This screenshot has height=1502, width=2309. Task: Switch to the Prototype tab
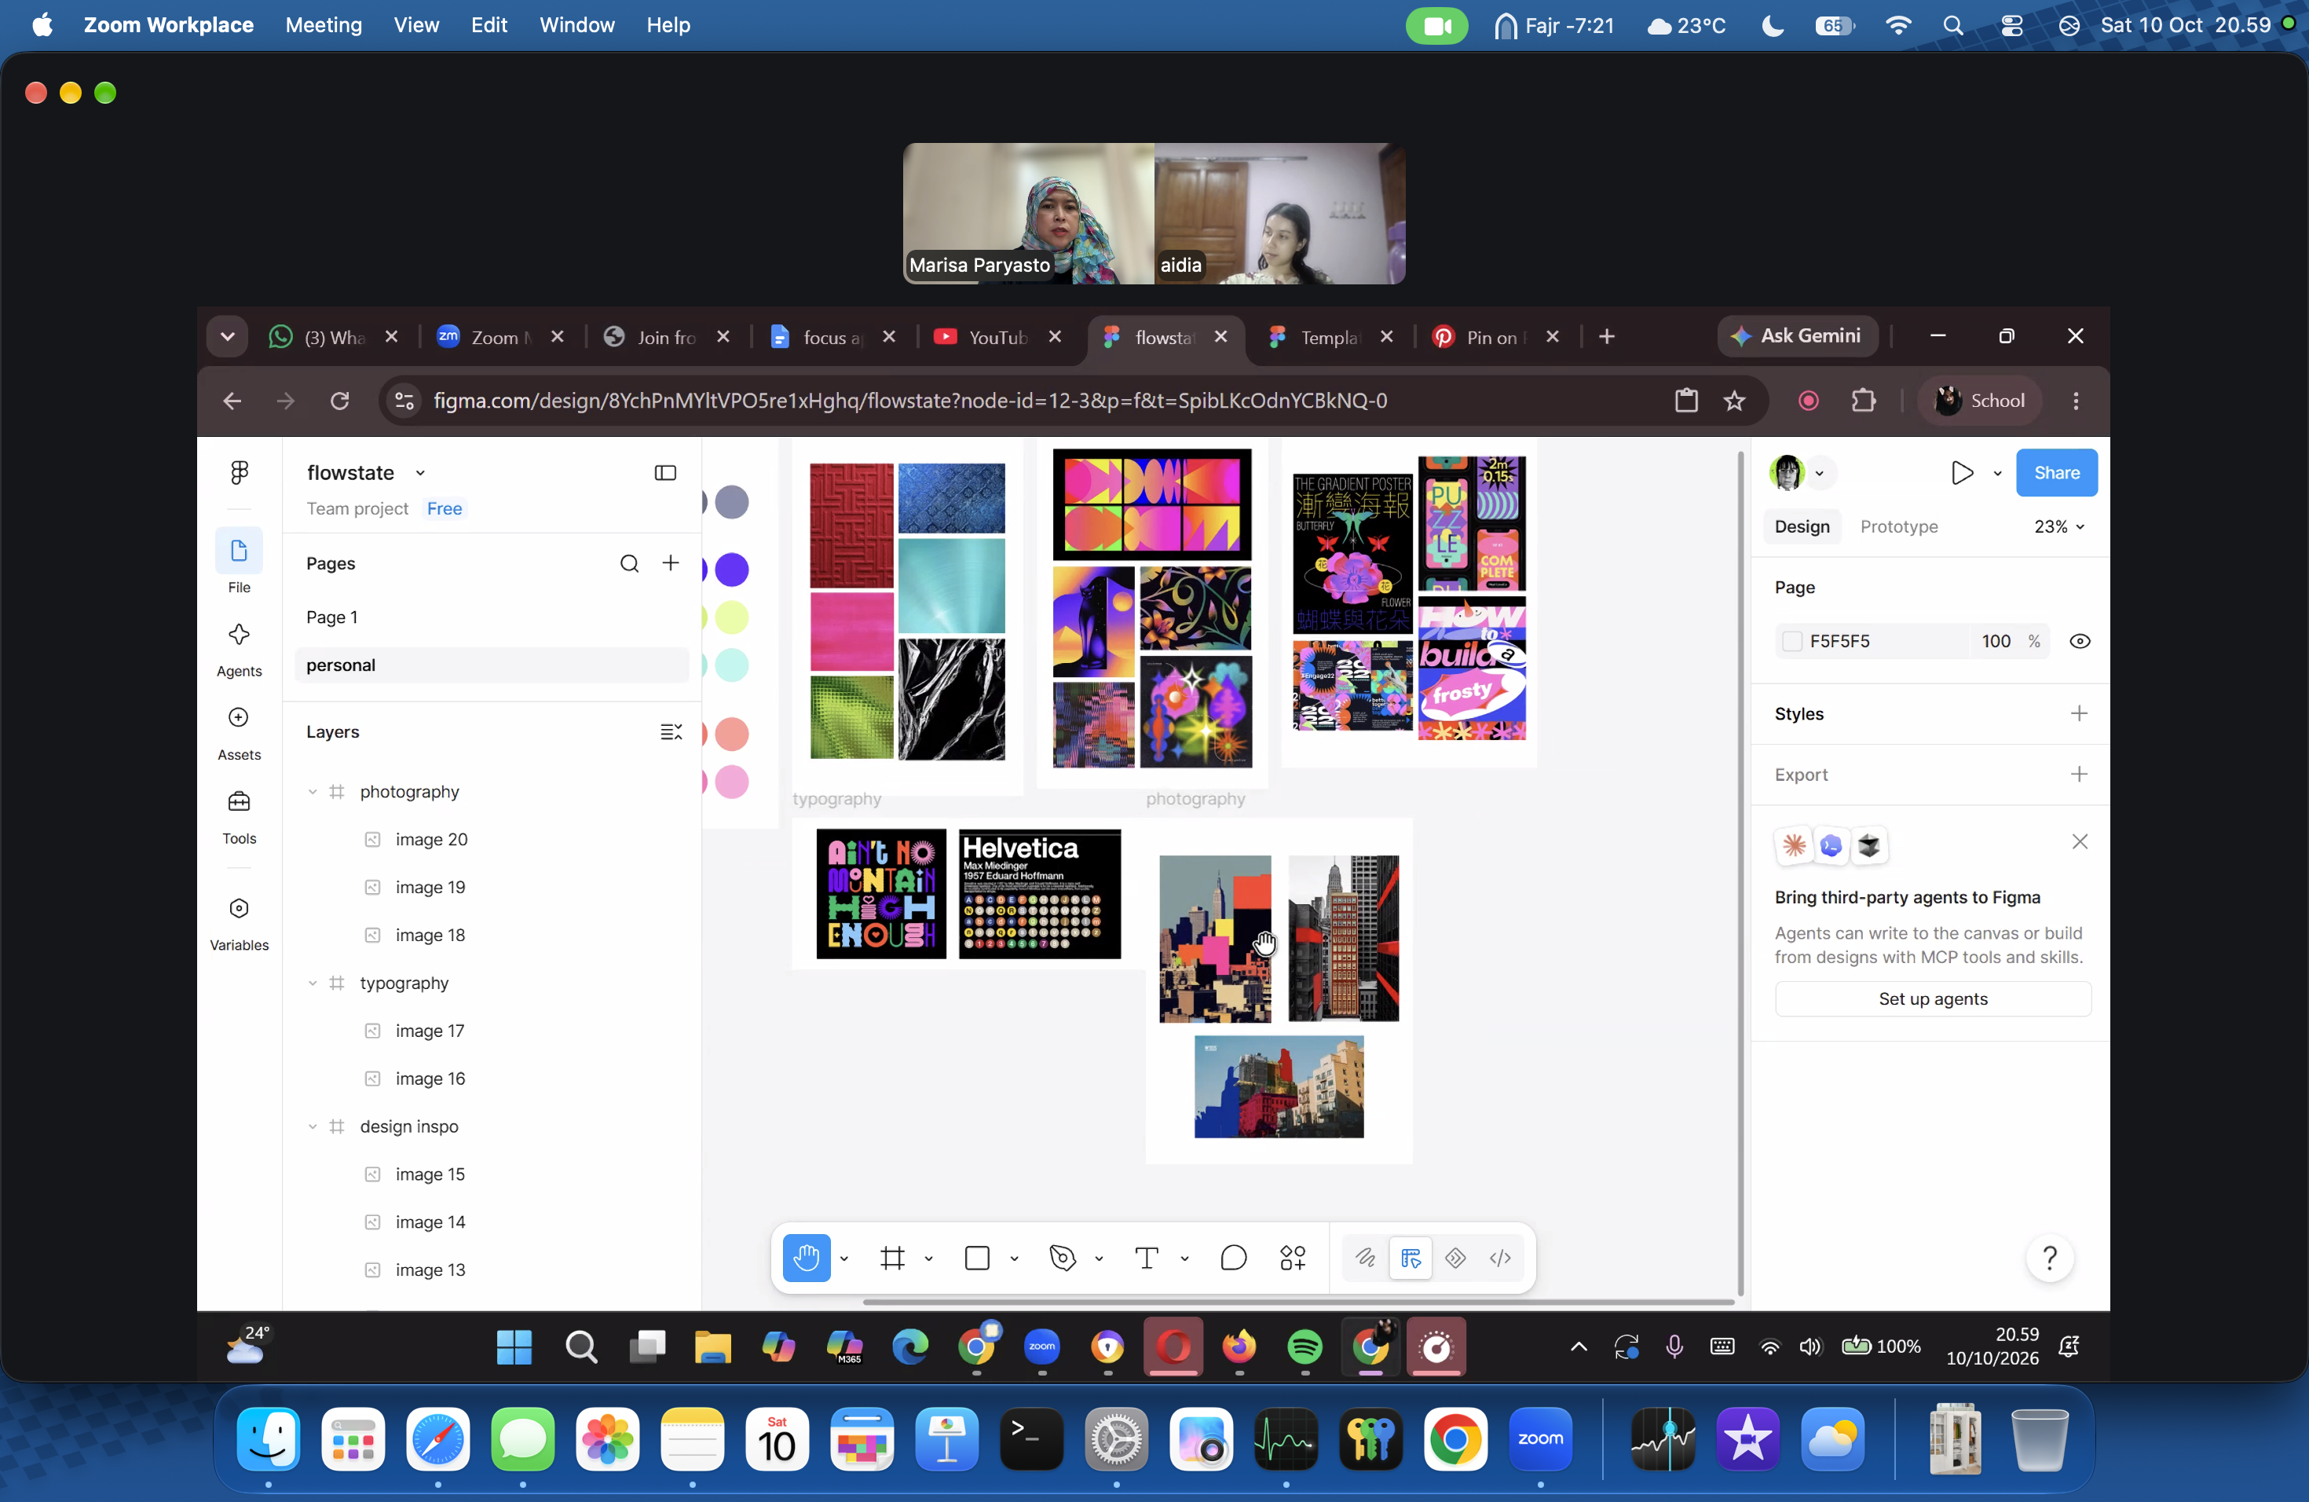pos(1898,526)
